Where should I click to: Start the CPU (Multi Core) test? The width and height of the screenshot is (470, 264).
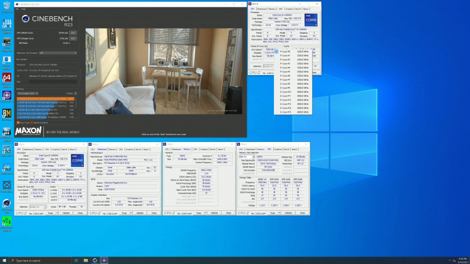73,32
